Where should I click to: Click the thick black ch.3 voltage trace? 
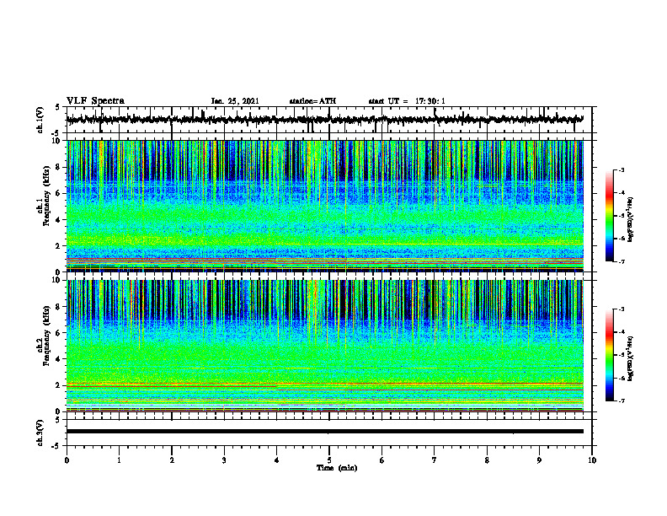click(325, 432)
